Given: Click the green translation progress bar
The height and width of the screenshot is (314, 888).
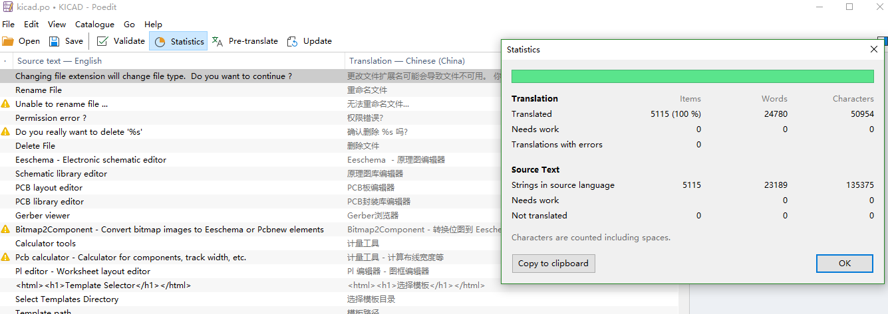Looking at the screenshot, I should click(692, 76).
